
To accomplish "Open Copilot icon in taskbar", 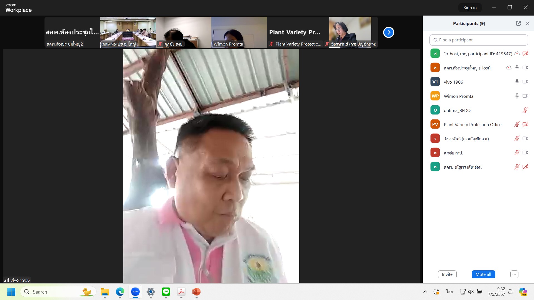I will (523, 292).
